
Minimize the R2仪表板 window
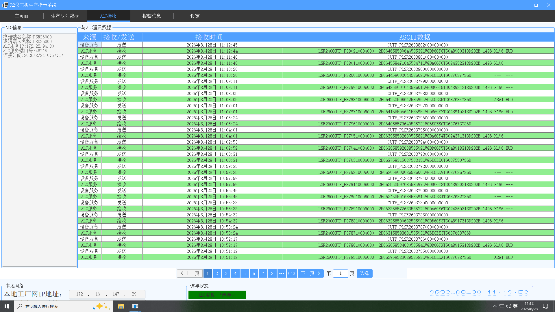[x=523, y=5]
